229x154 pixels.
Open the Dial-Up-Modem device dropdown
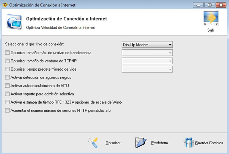click(x=147, y=45)
